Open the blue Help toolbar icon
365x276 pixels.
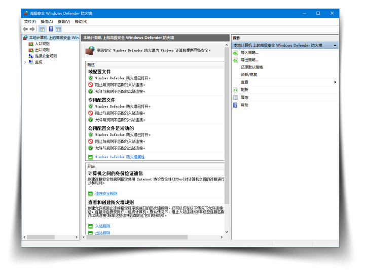point(51,29)
